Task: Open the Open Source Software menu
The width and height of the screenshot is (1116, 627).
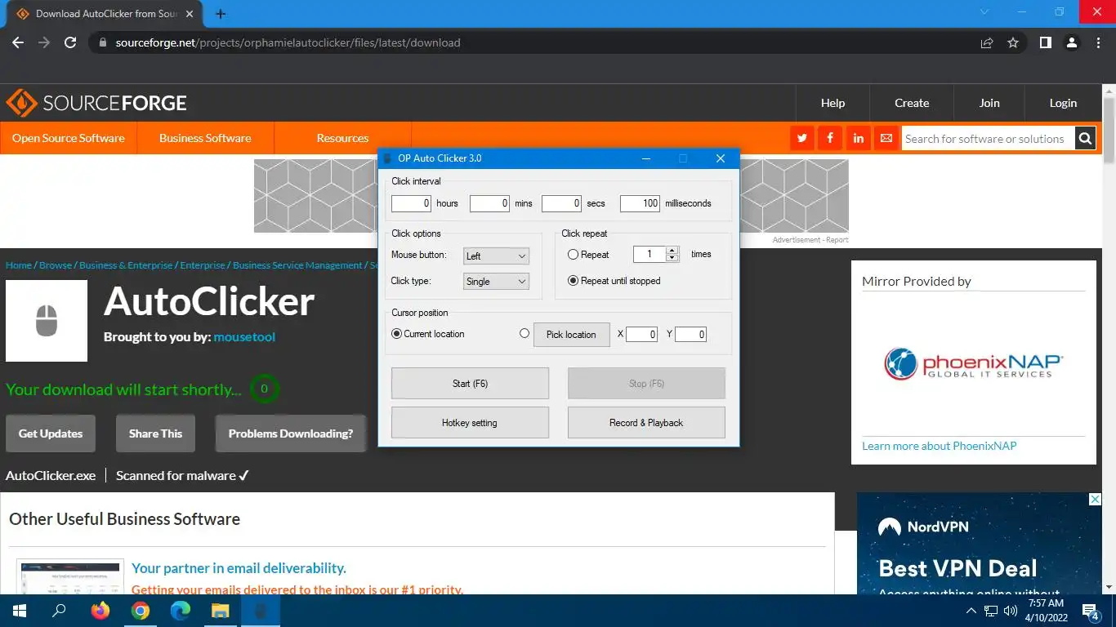Action: point(69,138)
